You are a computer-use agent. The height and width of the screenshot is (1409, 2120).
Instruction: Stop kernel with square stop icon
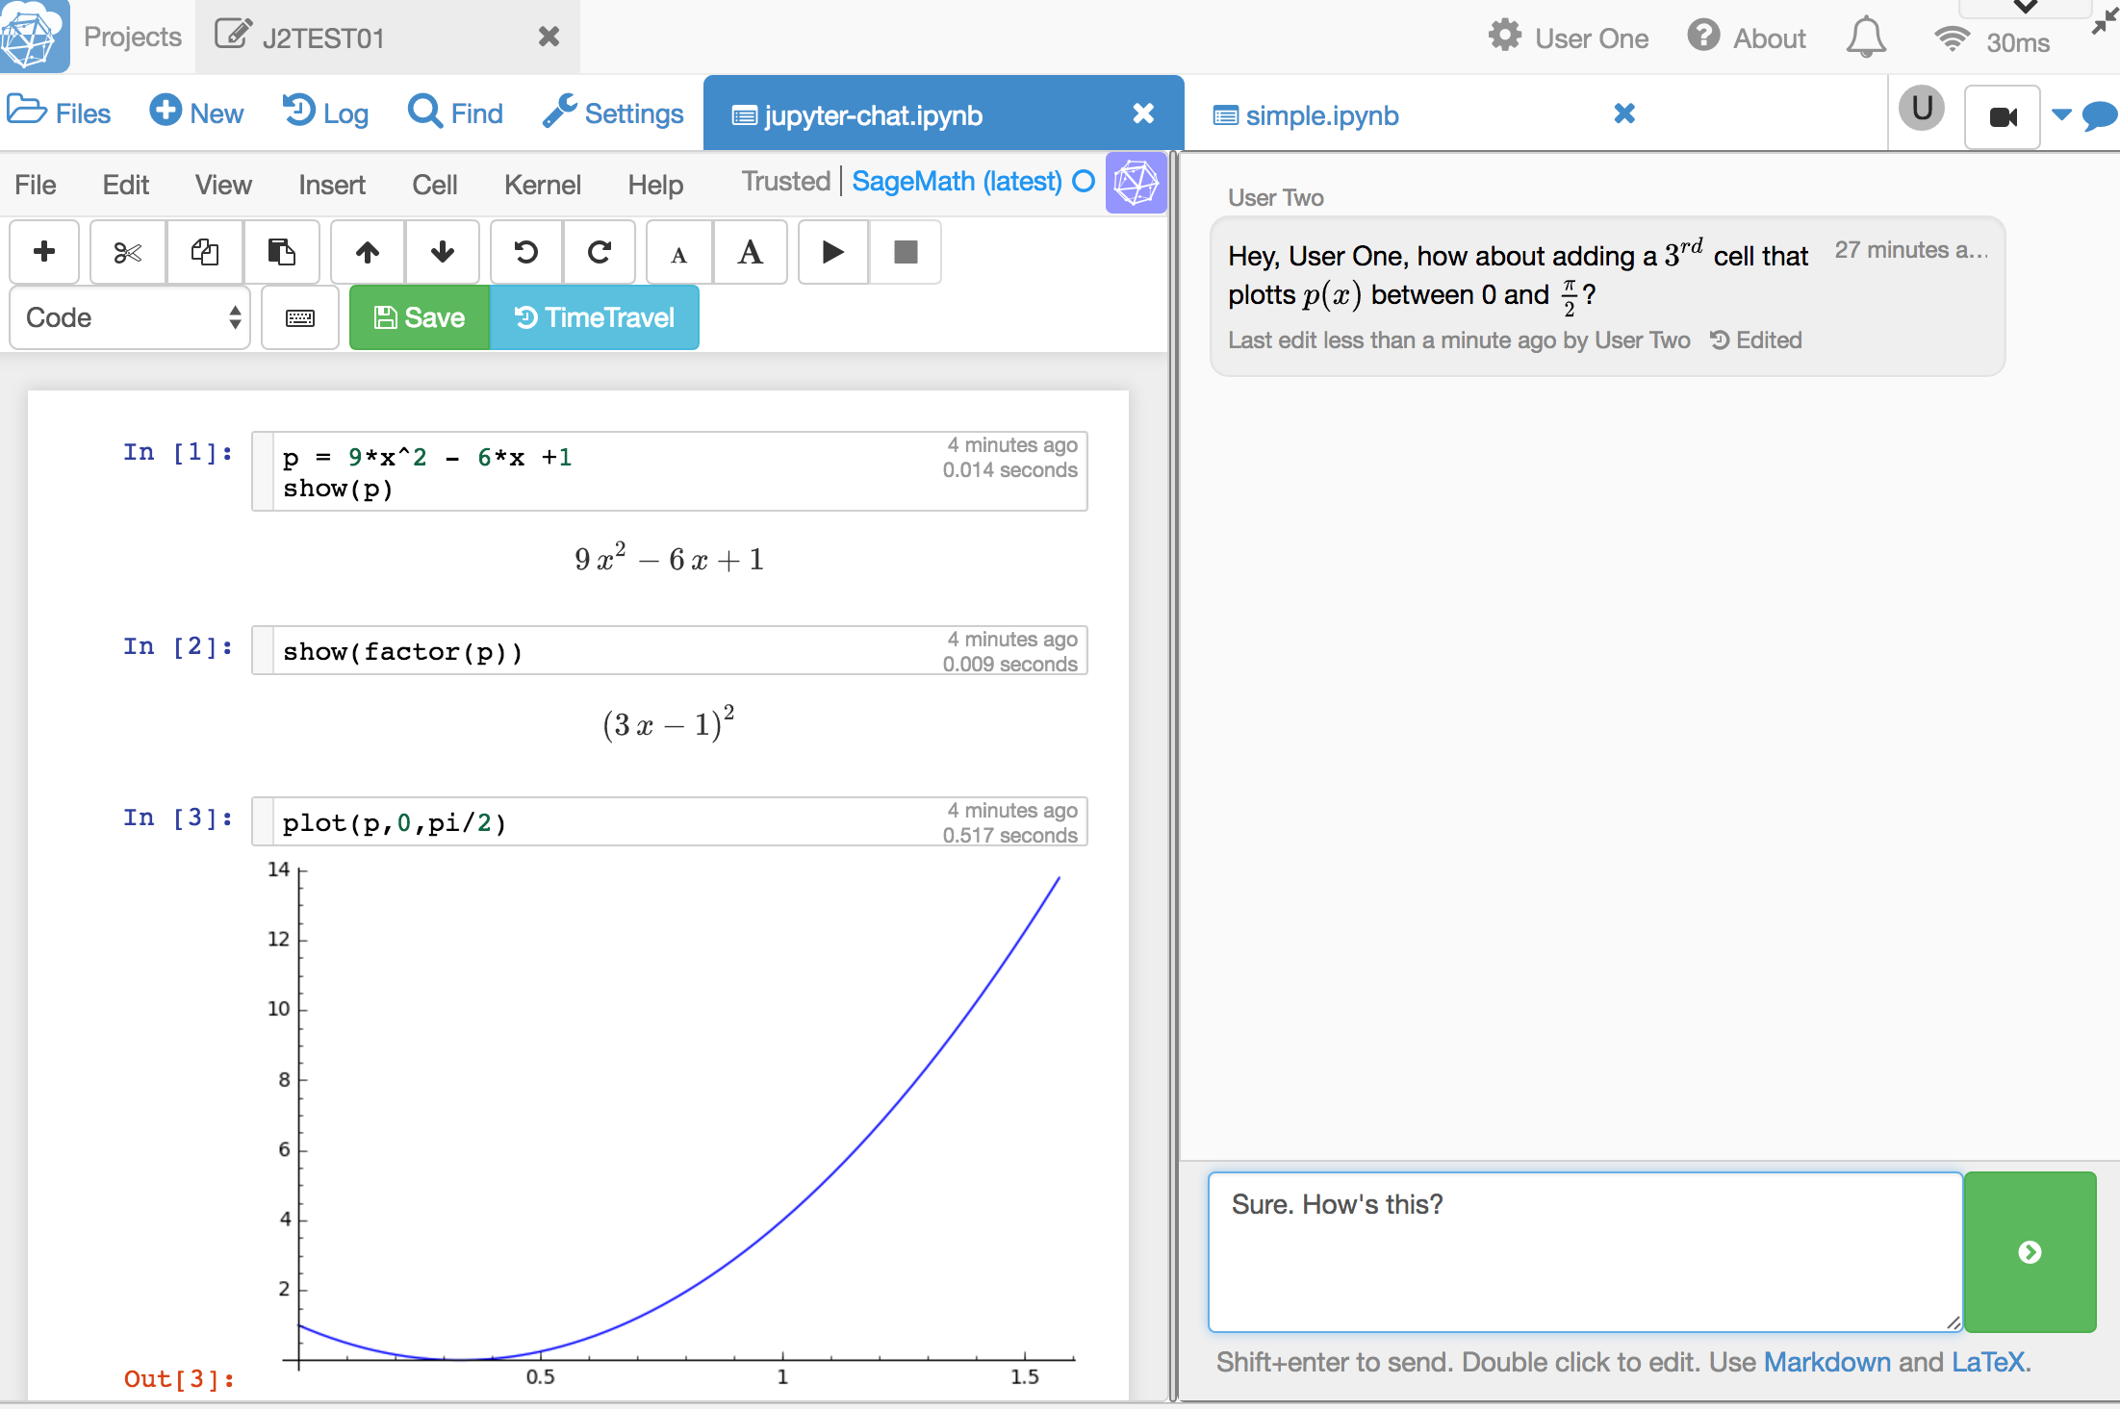[x=906, y=252]
